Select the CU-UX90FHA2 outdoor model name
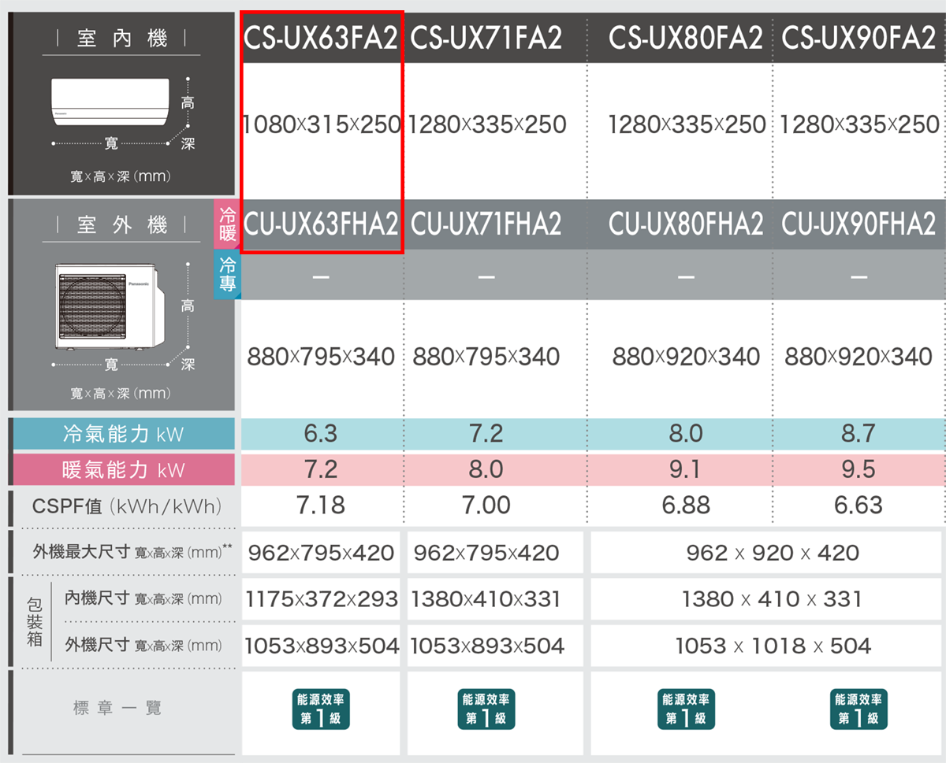946x763 pixels. pyautogui.click(x=858, y=225)
